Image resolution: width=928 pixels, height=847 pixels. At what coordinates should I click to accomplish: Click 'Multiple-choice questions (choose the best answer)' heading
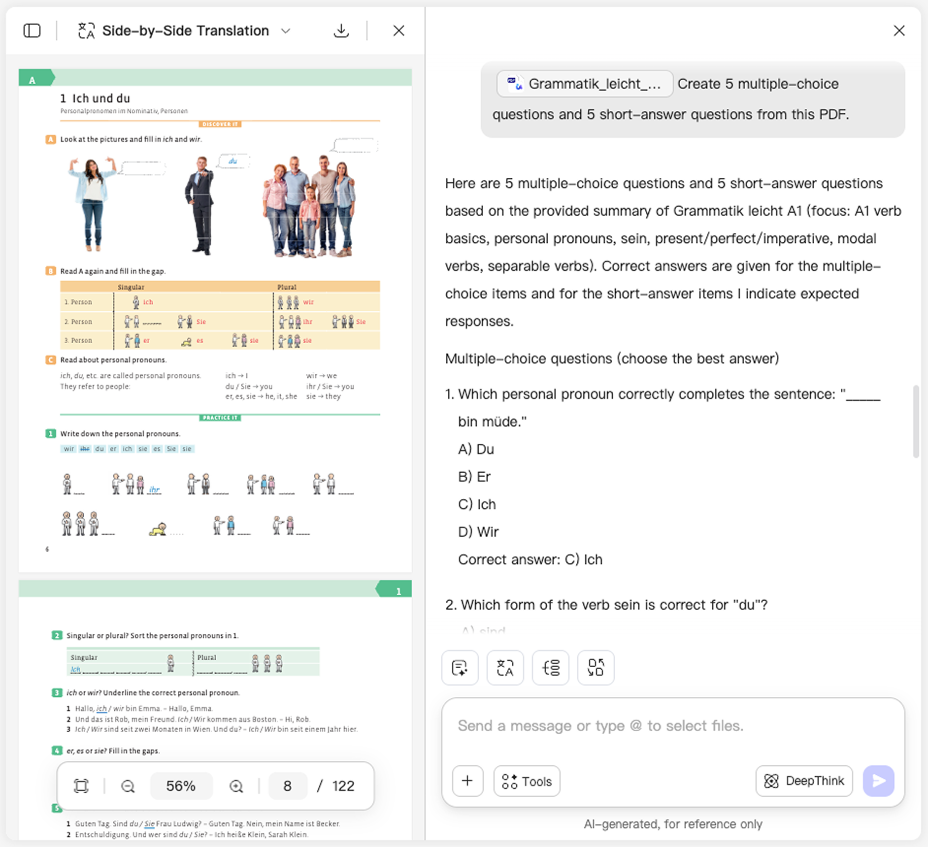pyautogui.click(x=612, y=358)
